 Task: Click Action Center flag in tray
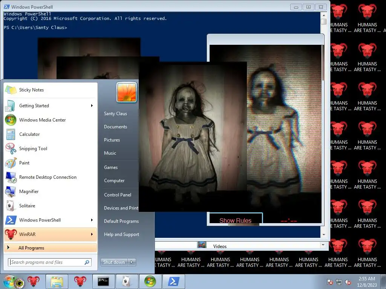coord(330,282)
